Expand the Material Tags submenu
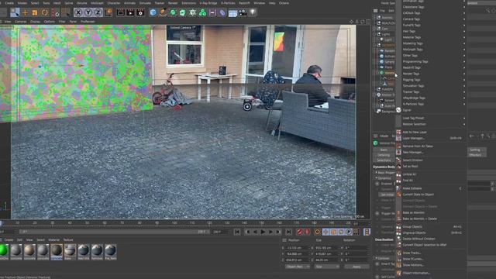The width and height of the screenshot is (496, 279). click(433, 37)
